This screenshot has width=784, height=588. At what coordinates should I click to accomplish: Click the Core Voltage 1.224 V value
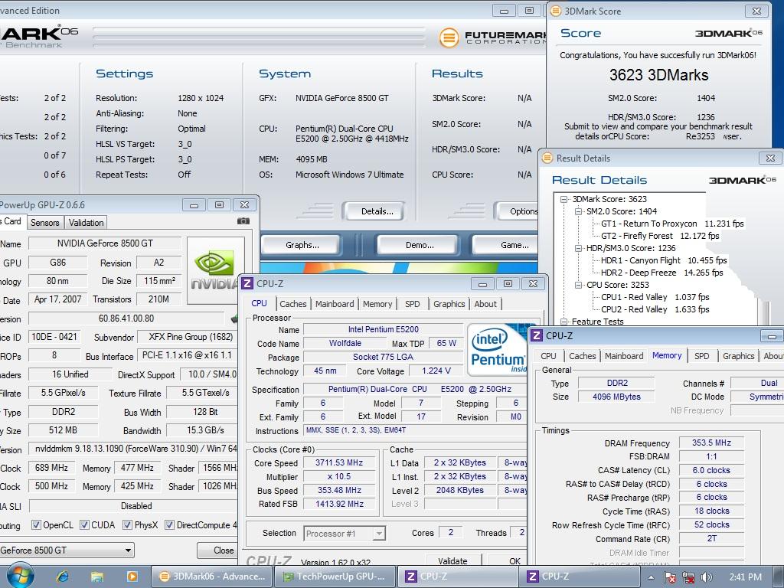(436, 371)
